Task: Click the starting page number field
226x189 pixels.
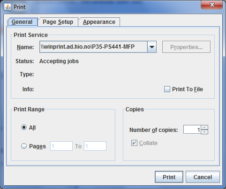Action: click(x=61, y=146)
